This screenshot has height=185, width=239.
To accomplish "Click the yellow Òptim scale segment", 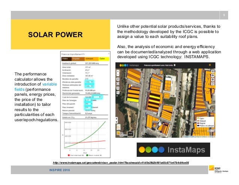I will coord(104,59).
